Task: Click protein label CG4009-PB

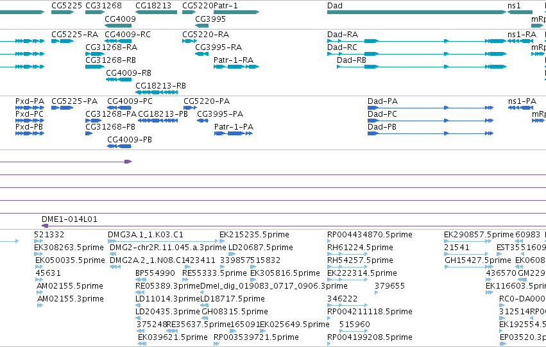Action: click(129, 140)
